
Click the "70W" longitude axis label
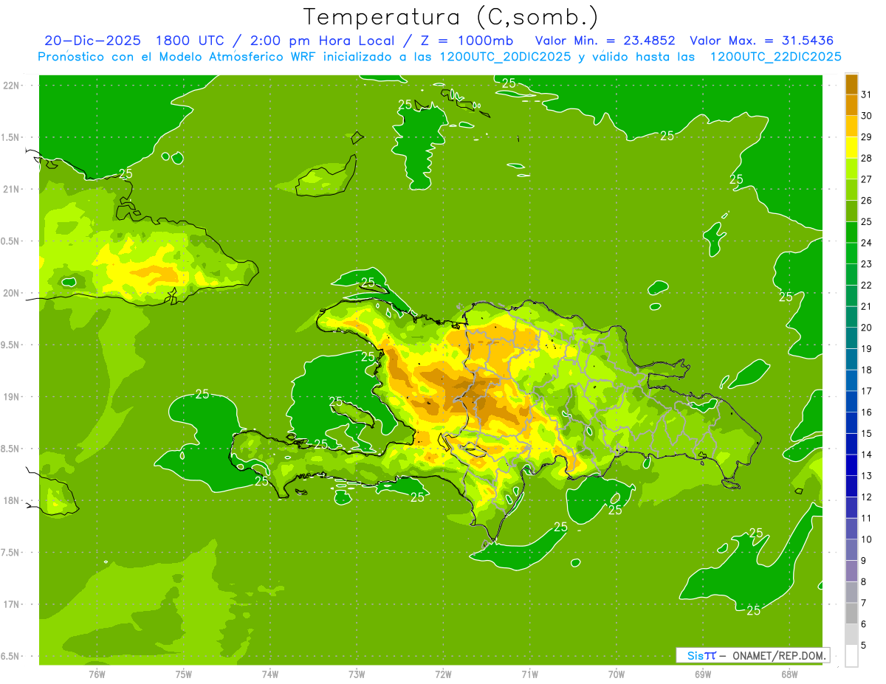617,674
